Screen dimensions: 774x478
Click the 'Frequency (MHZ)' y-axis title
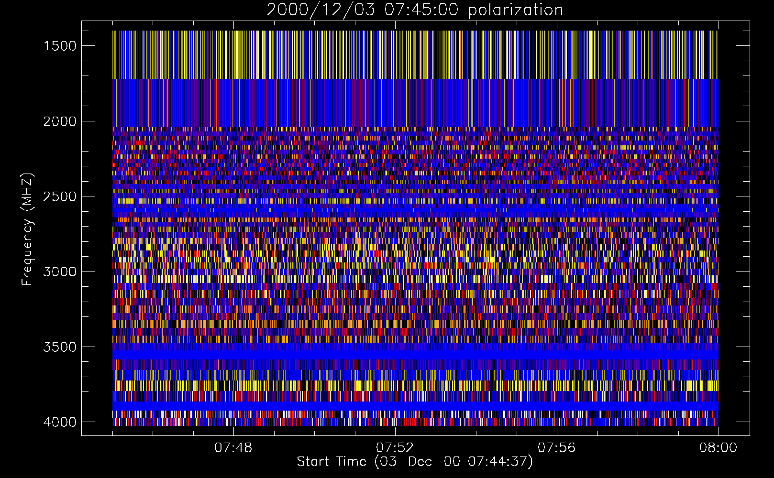coord(28,229)
